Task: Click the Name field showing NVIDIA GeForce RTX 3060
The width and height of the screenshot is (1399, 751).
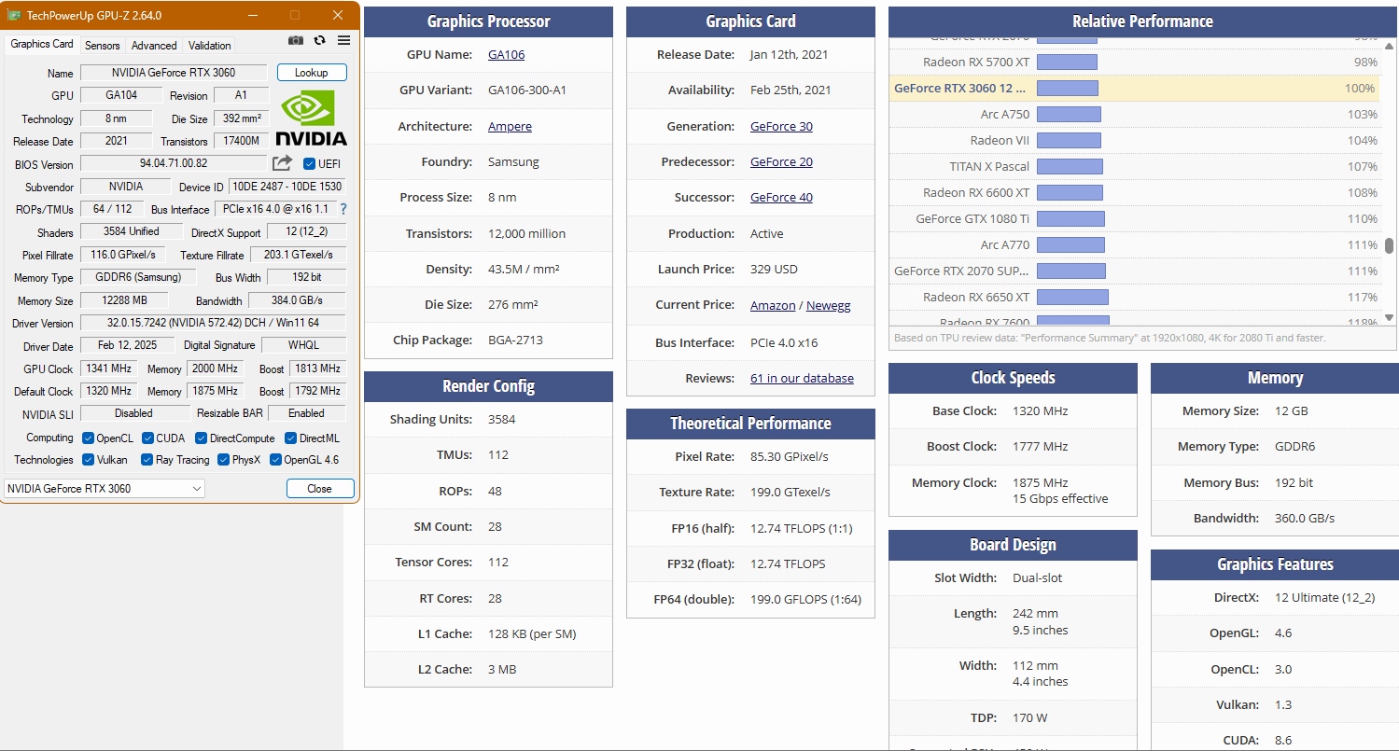Action: click(x=174, y=73)
